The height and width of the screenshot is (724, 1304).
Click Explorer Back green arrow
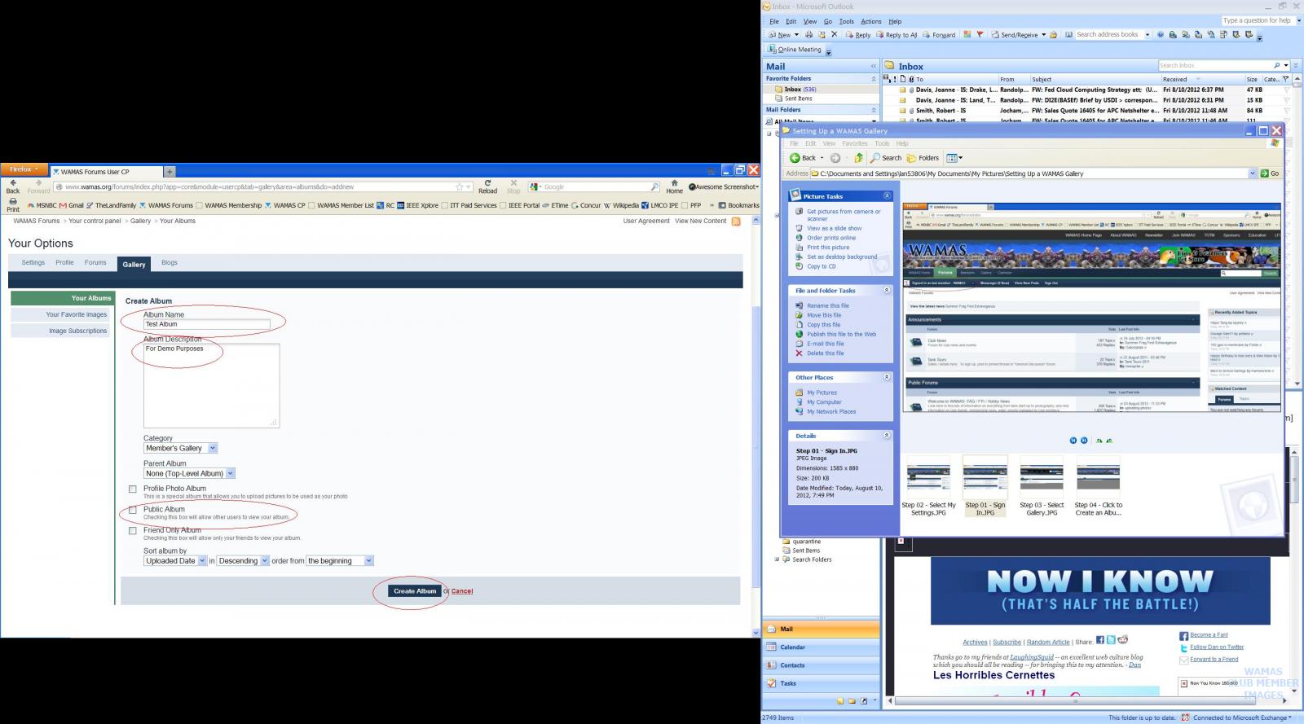point(795,158)
